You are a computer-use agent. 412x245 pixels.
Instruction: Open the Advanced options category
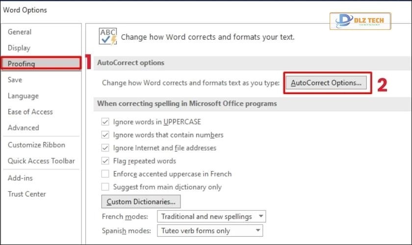(x=23, y=127)
